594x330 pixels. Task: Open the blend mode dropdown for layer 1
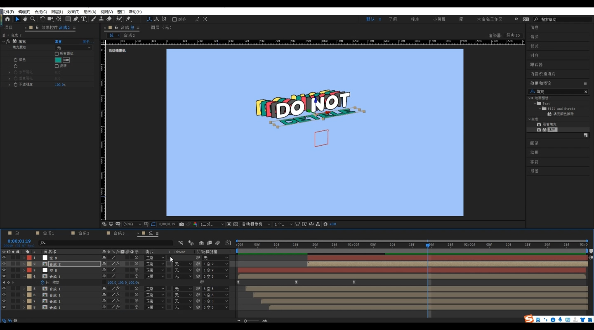[155, 258]
